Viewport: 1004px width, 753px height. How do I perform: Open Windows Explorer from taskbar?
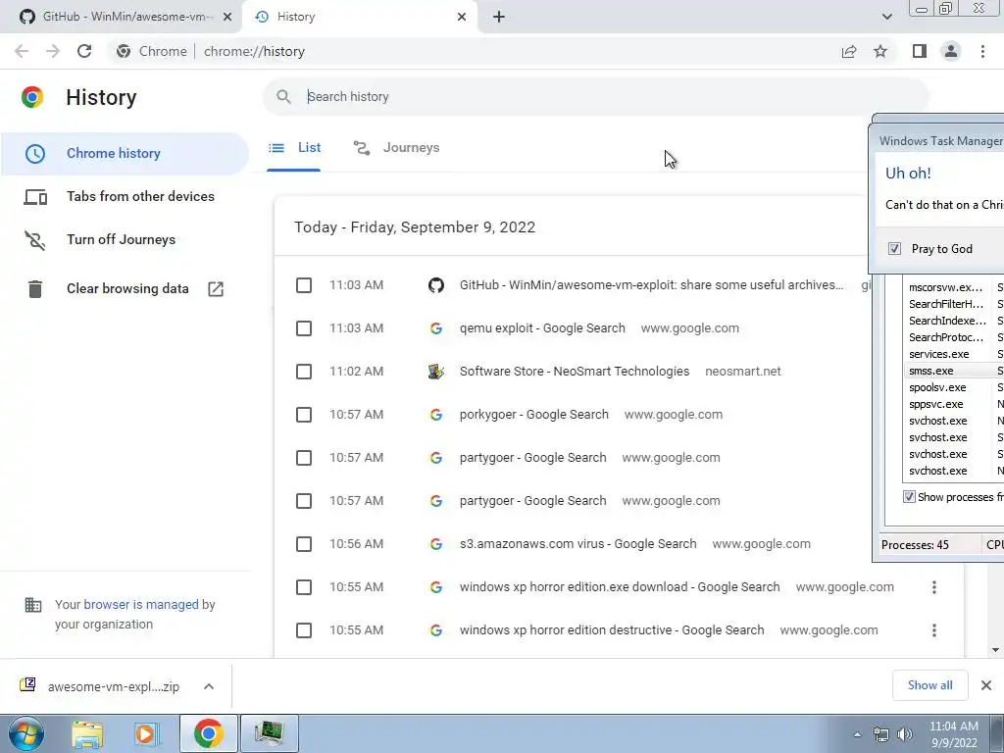pos(87,733)
